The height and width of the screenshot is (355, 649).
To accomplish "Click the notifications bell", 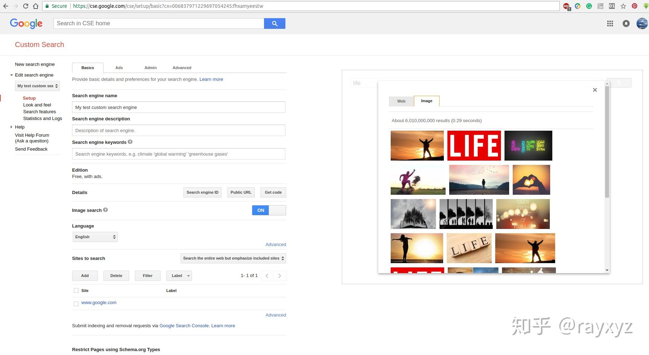I will 626,24.
